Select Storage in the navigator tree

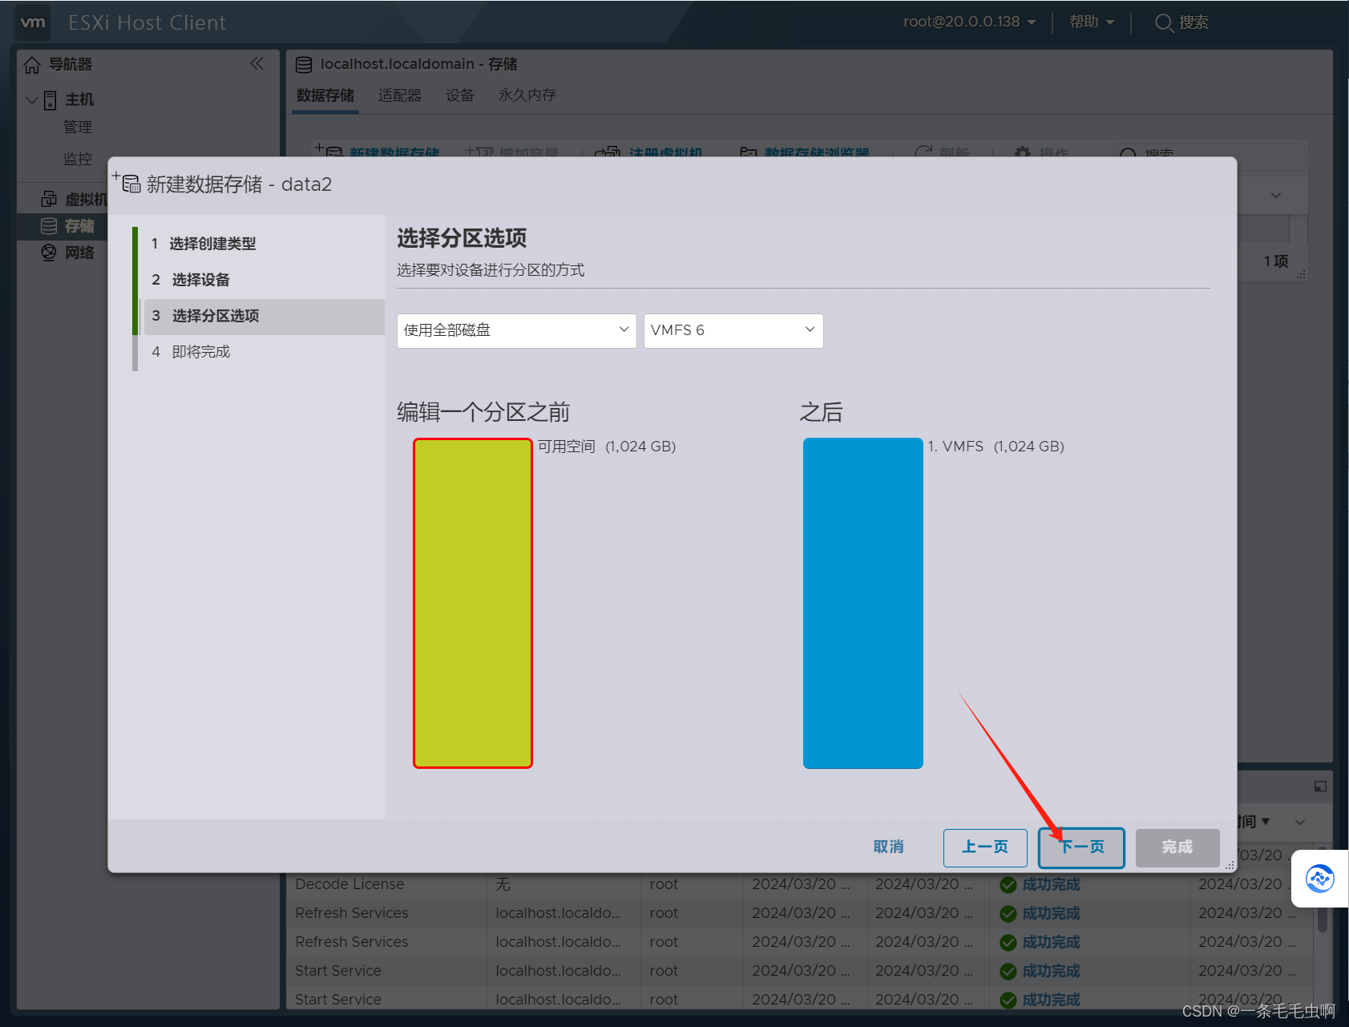pos(79,226)
